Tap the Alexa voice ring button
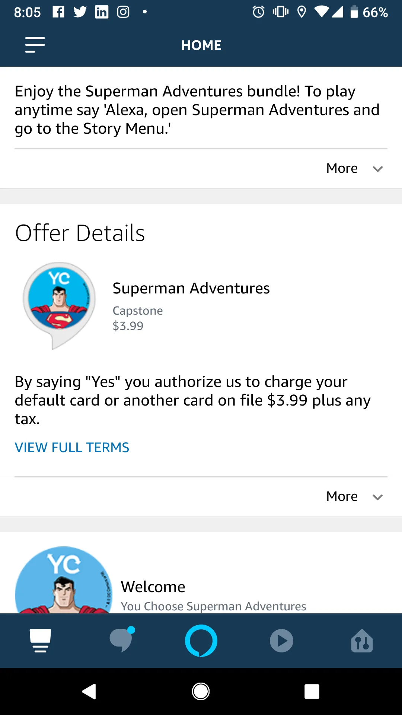402x715 pixels. (x=201, y=641)
